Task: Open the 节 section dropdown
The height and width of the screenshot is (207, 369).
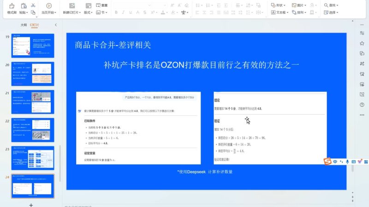Action: [101, 12]
